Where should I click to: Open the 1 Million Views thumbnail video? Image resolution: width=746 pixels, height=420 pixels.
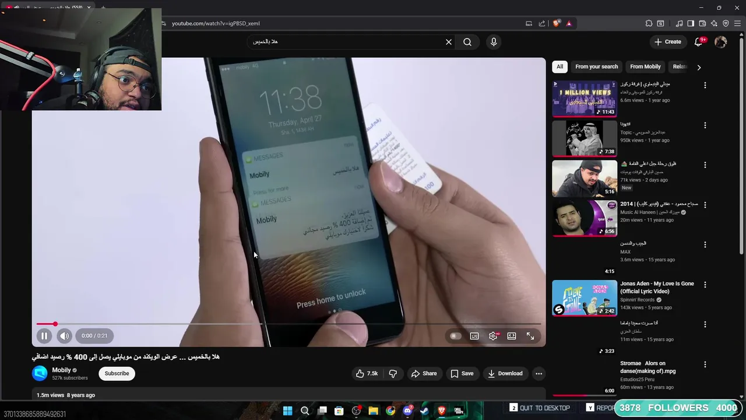(x=585, y=99)
